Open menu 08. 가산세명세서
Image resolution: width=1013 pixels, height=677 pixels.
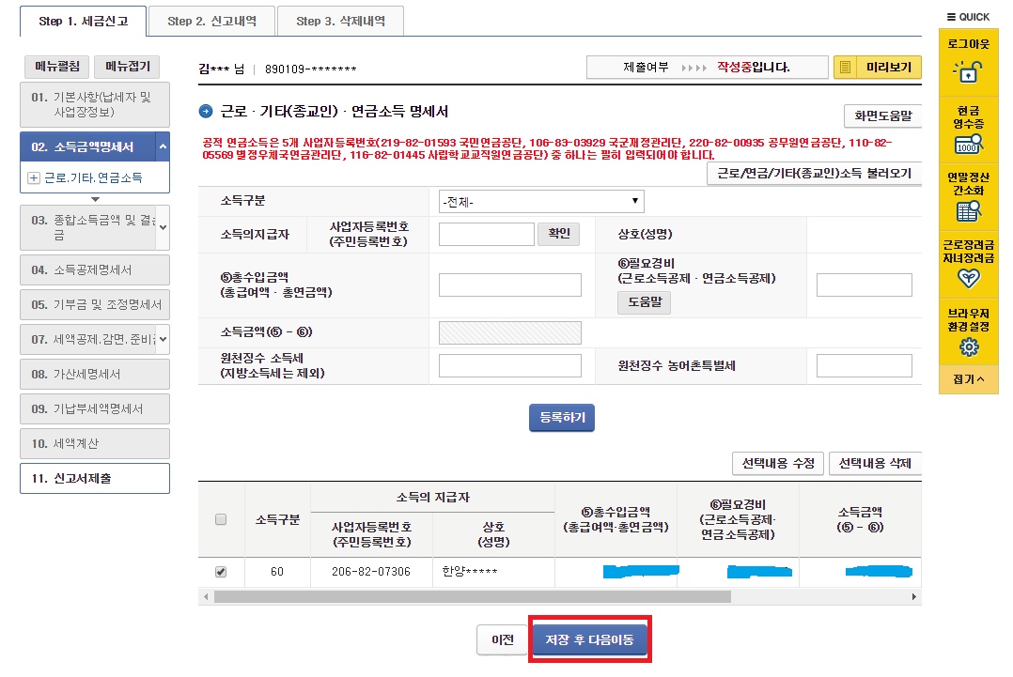(x=95, y=375)
